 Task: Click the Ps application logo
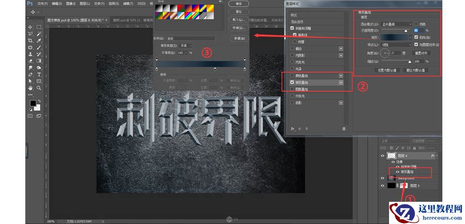[29, 4]
